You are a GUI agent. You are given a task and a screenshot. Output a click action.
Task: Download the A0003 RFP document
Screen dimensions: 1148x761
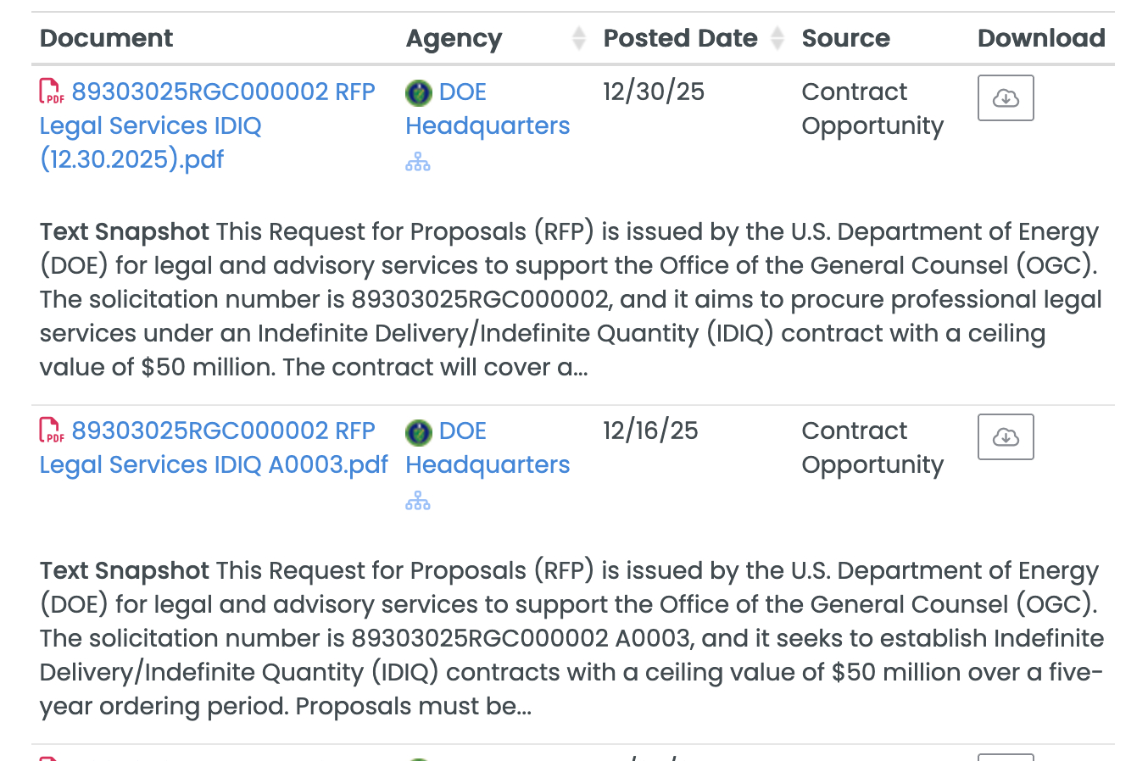tap(1006, 437)
